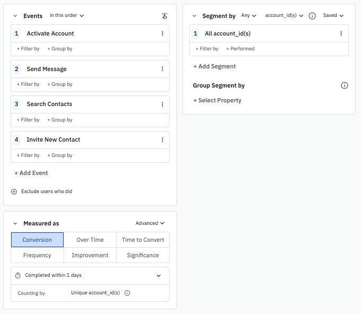
Task: Click plus icon for Exclude users who did
Action: 14,191
